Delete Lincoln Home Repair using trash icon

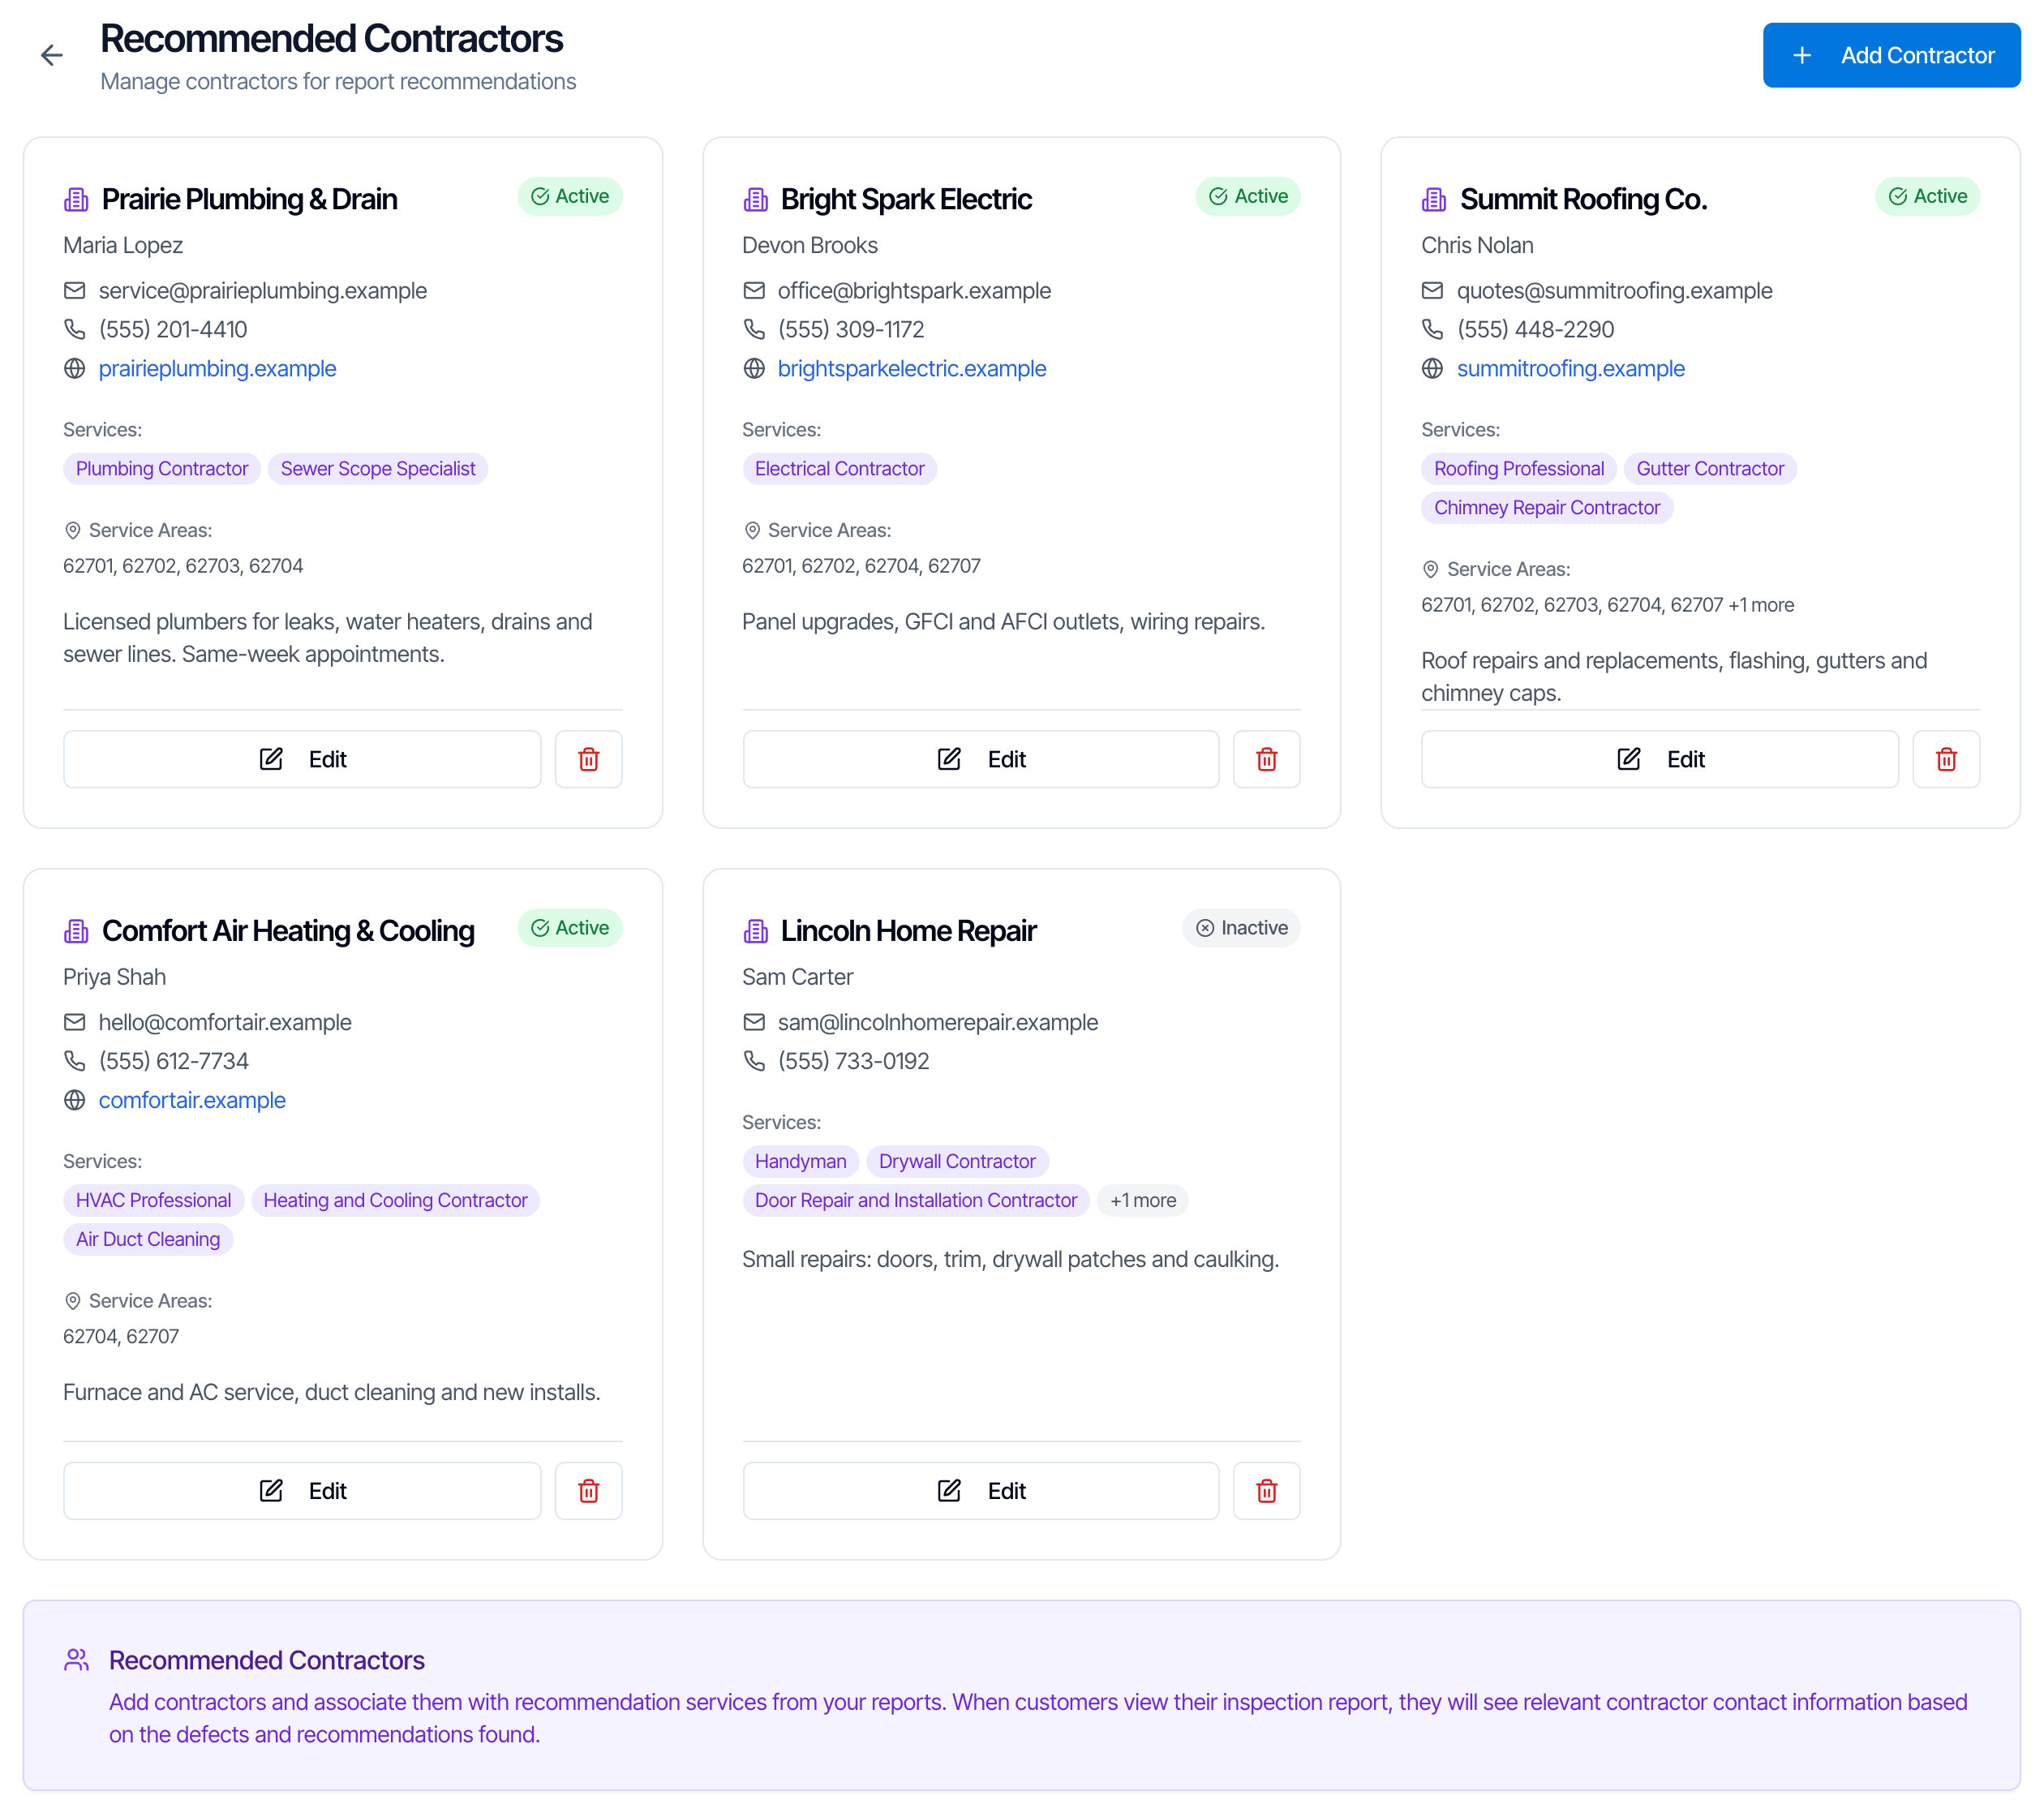point(1267,1490)
